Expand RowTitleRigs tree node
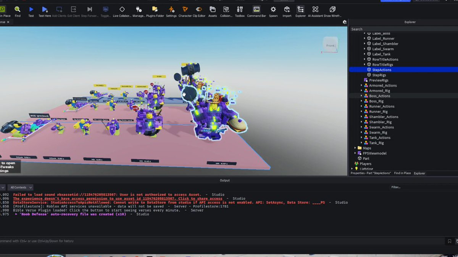 (x=364, y=65)
